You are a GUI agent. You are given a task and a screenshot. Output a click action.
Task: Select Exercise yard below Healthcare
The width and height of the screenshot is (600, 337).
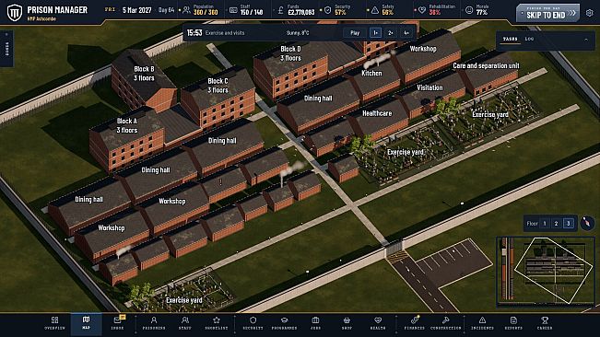(406, 152)
